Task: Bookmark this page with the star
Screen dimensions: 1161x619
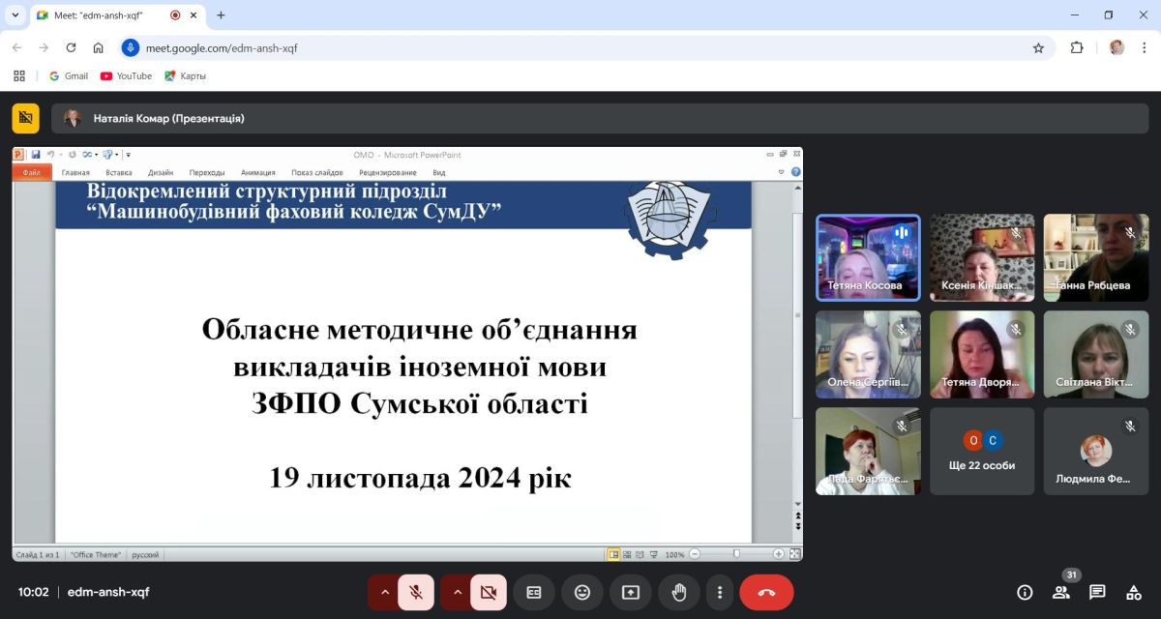Action: pyautogui.click(x=1038, y=47)
